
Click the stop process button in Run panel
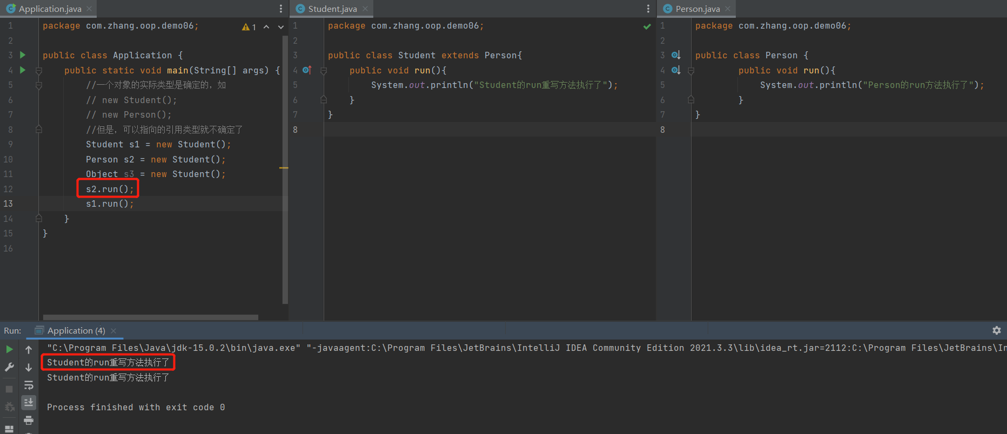[9, 389]
